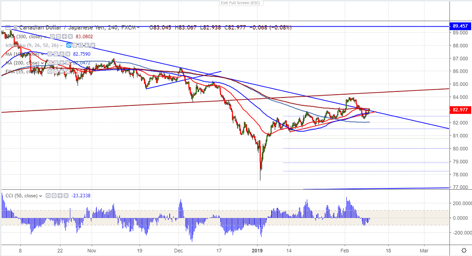Open settings for MA (100, close)
The width and height of the screenshot is (472, 256).
click(x=56, y=54)
